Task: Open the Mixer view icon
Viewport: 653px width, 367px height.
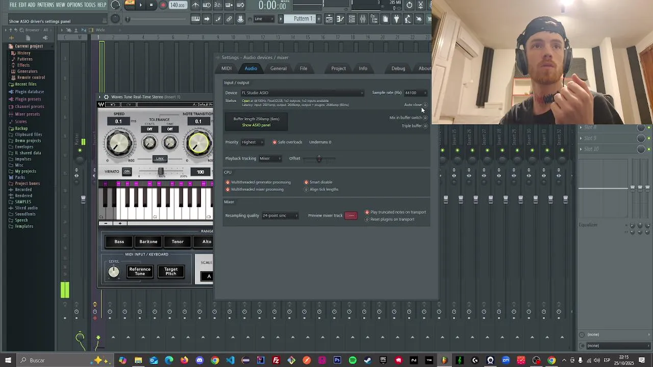Action: (363, 19)
